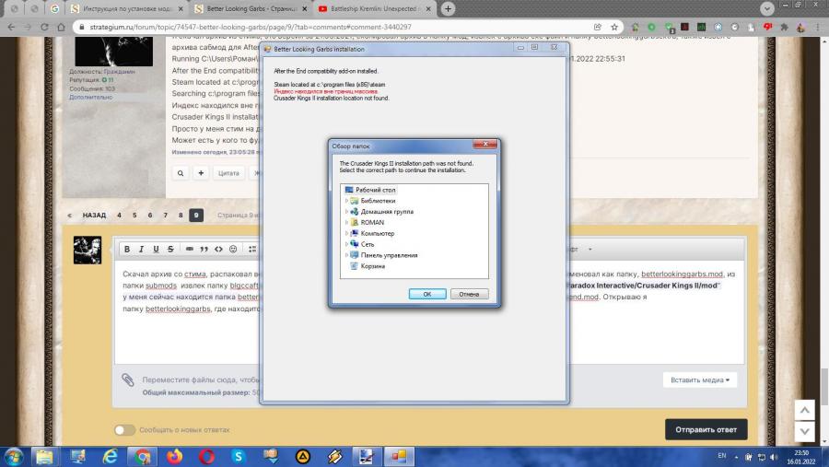The image size is (829, 467).
Task: Confirm folder selection with OK button
Action: pyautogui.click(x=427, y=294)
